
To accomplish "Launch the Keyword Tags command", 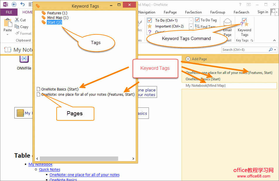I will coord(244,27).
